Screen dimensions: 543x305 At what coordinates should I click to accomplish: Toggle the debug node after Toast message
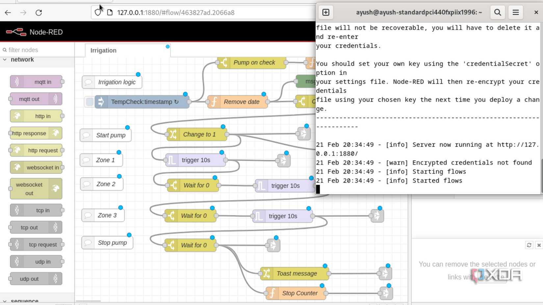tap(385, 273)
